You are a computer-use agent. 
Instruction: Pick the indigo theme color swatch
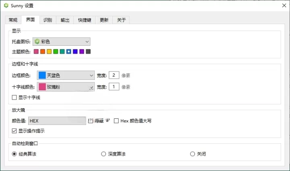75,52
